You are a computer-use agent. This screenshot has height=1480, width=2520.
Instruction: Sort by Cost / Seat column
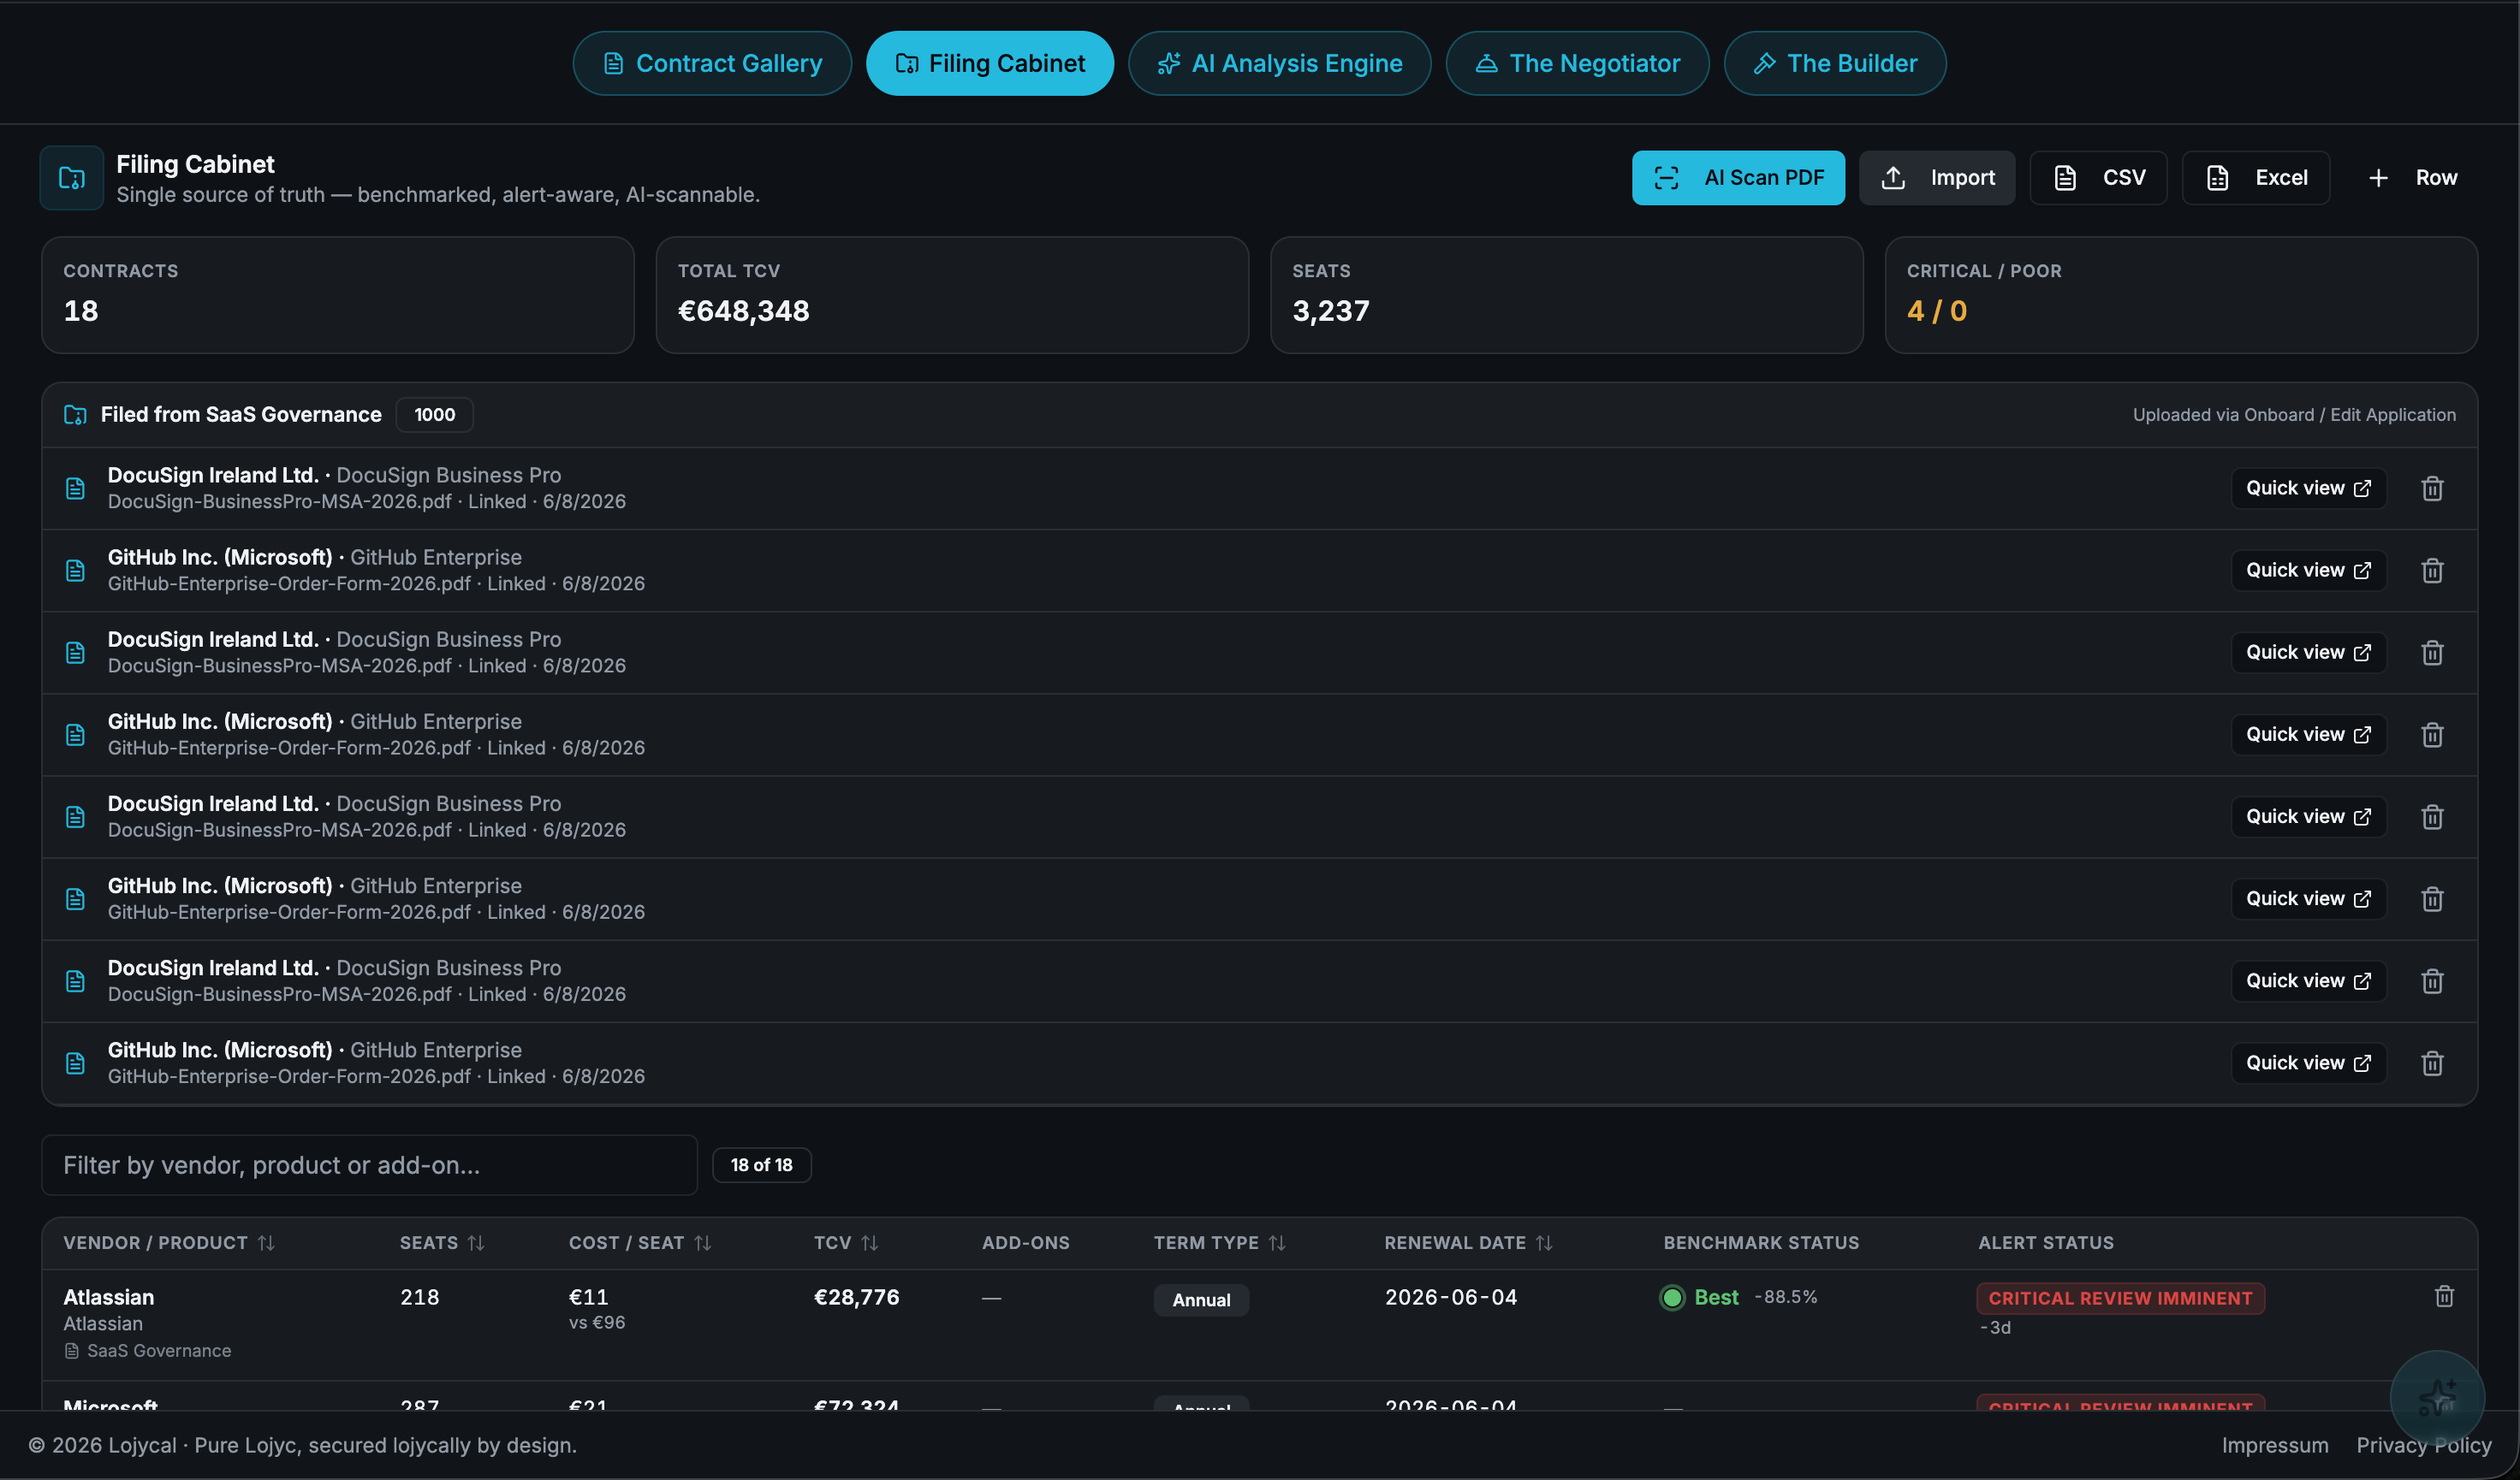(x=640, y=1243)
